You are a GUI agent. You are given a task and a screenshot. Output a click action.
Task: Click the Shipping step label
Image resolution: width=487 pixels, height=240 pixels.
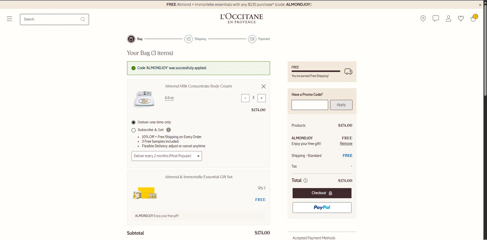pos(200,39)
